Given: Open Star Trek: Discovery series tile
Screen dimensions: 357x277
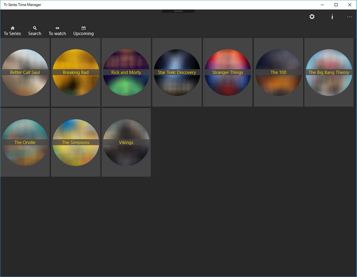Looking at the screenshot, I should tap(177, 72).
